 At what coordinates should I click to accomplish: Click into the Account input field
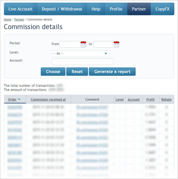tap(82, 62)
